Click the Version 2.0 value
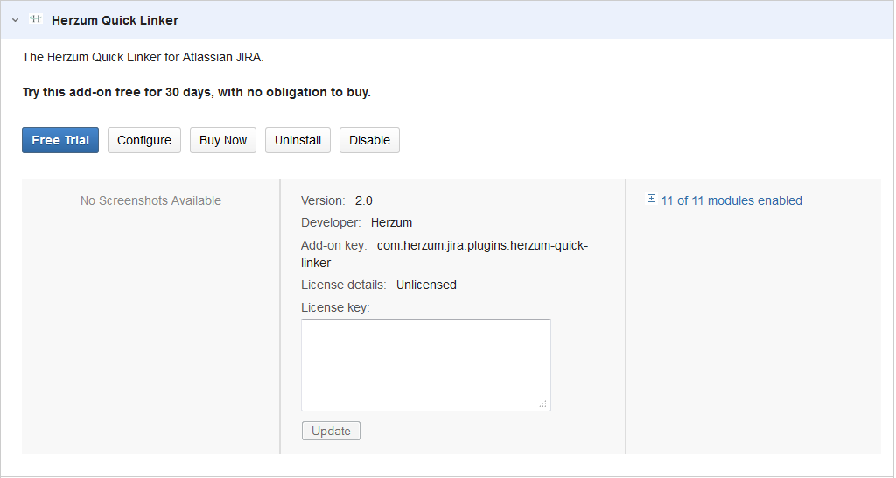Image resolution: width=896 pixels, height=478 pixels. tap(363, 200)
